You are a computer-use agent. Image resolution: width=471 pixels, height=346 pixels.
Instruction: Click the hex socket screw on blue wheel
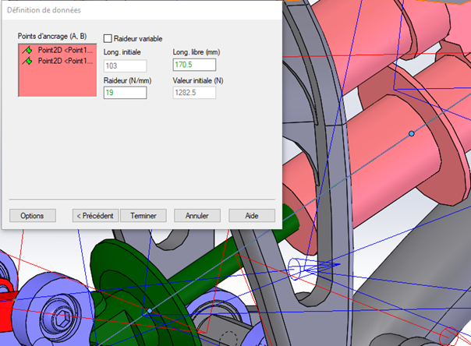64,320
